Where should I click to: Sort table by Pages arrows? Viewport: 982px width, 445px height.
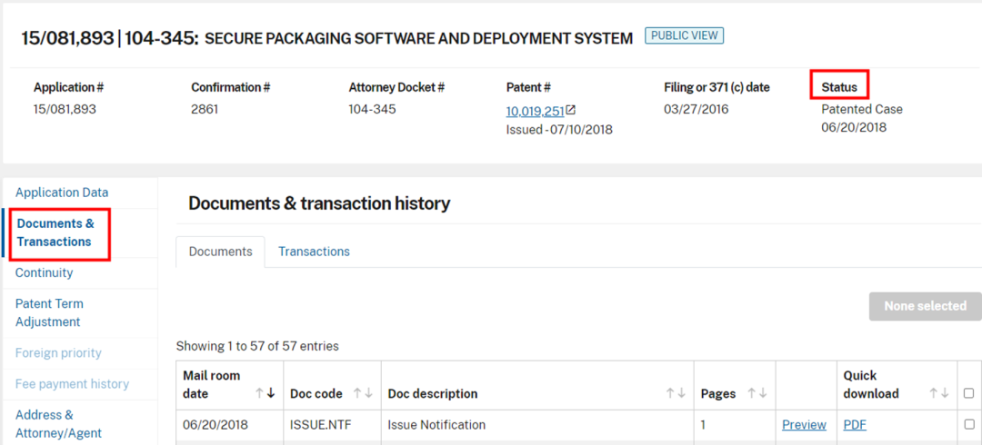(757, 393)
